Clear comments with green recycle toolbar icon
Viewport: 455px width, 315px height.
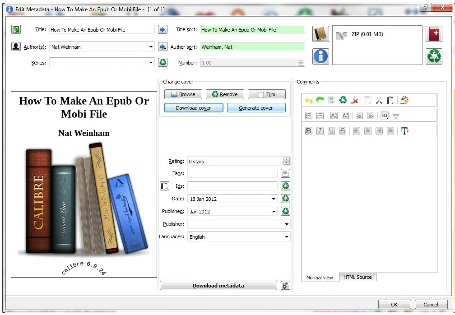point(343,100)
